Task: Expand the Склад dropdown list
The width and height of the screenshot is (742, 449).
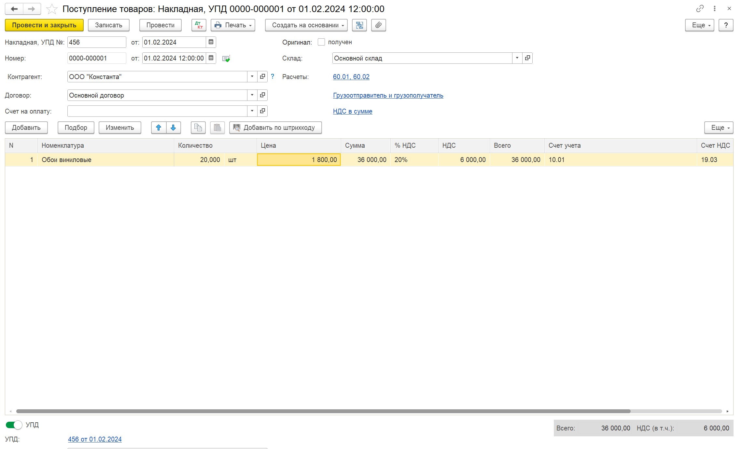Action: (517, 58)
